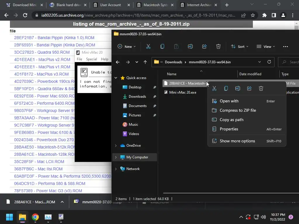Sort by Date modified column header
Viewport: 299px width, 224px height.
click(250, 74)
